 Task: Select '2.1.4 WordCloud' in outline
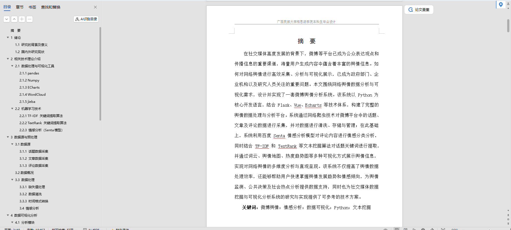click(32, 94)
